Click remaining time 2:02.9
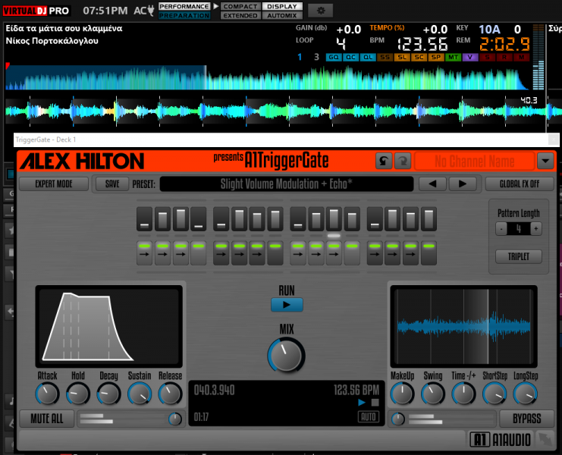This screenshot has width=562, height=455. pyautogui.click(x=504, y=44)
